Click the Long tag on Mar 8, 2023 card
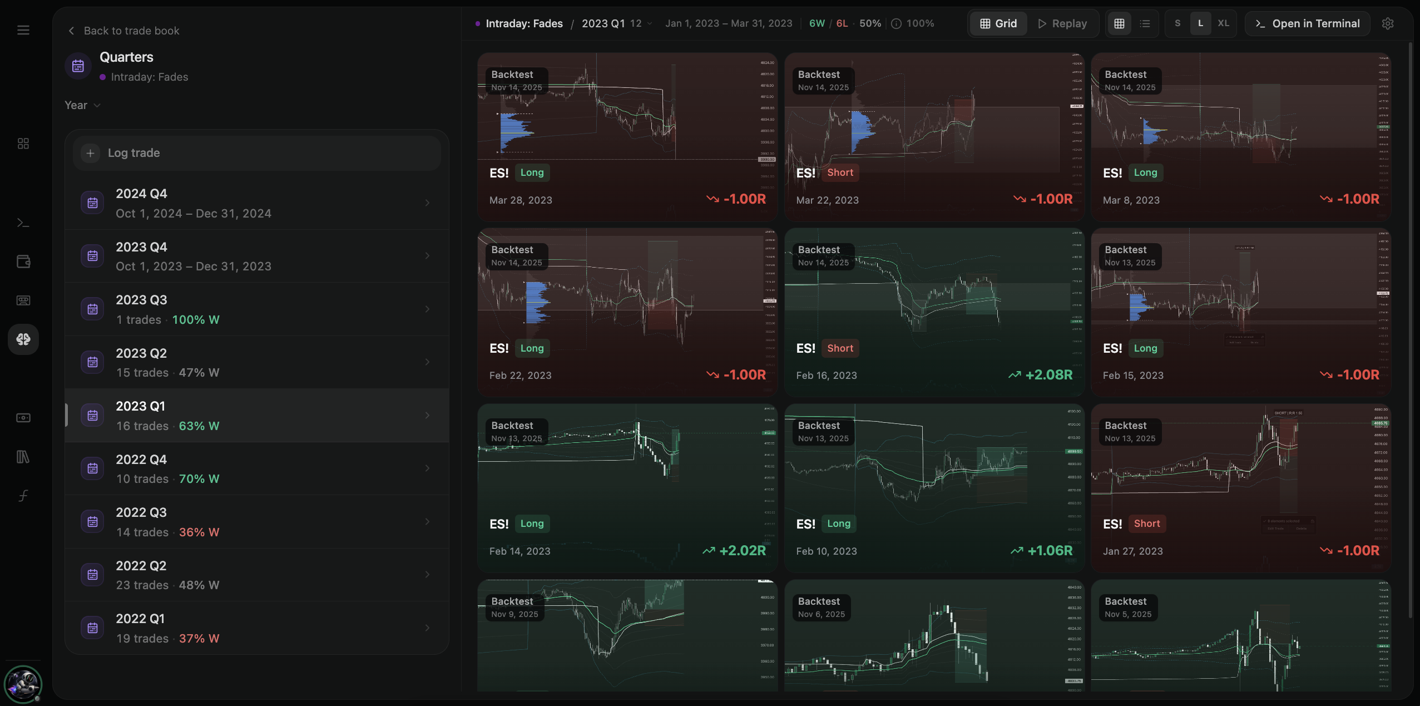 coord(1146,172)
